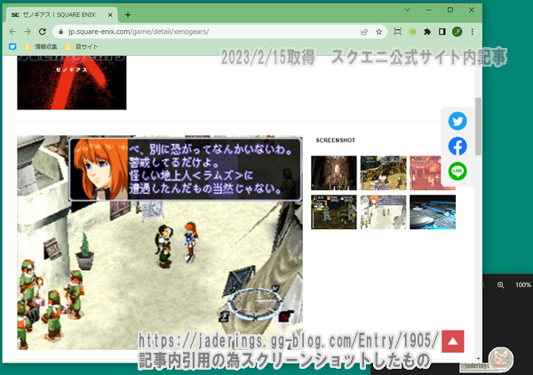The image size is (533, 375).
Task: Open the gear battle screenshot thumbnail
Action: click(x=334, y=212)
